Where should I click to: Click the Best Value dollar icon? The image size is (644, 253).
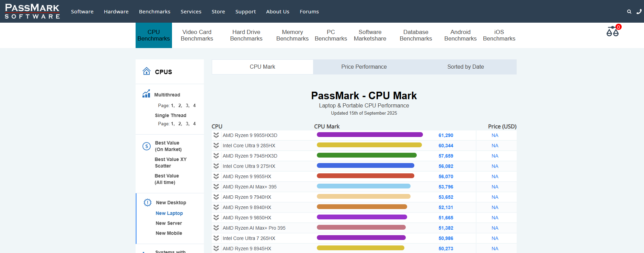tap(147, 146)
